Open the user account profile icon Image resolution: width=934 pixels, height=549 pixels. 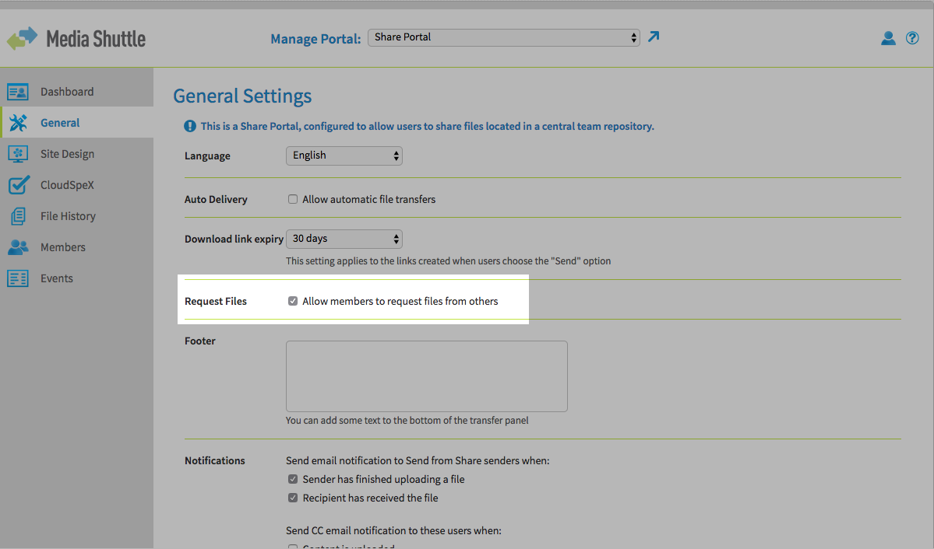pos(888,38)
